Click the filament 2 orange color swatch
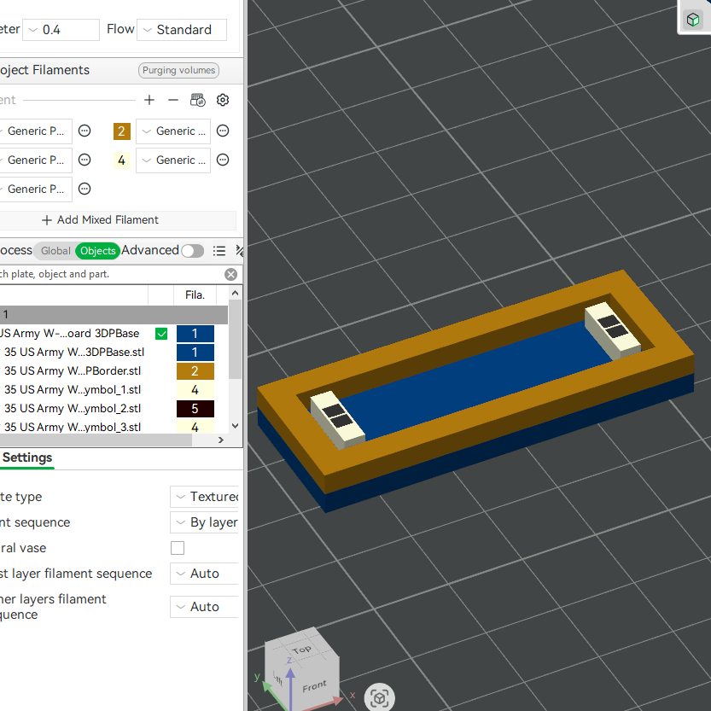Image resolution: width=711 pixels, height=711 pixels. (122, 131)
